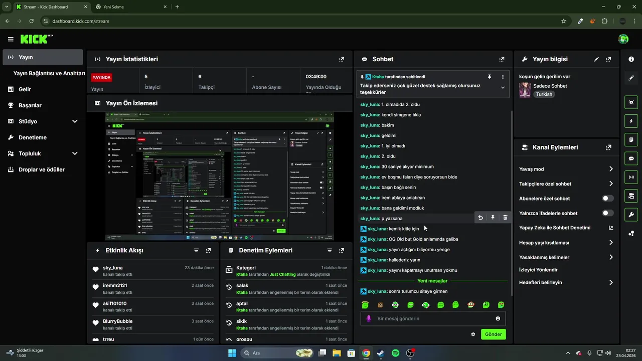The image size is (642, 361).
Task: Pop out the Kanal Eylemleri panel
Action: (x=608, y=147)
